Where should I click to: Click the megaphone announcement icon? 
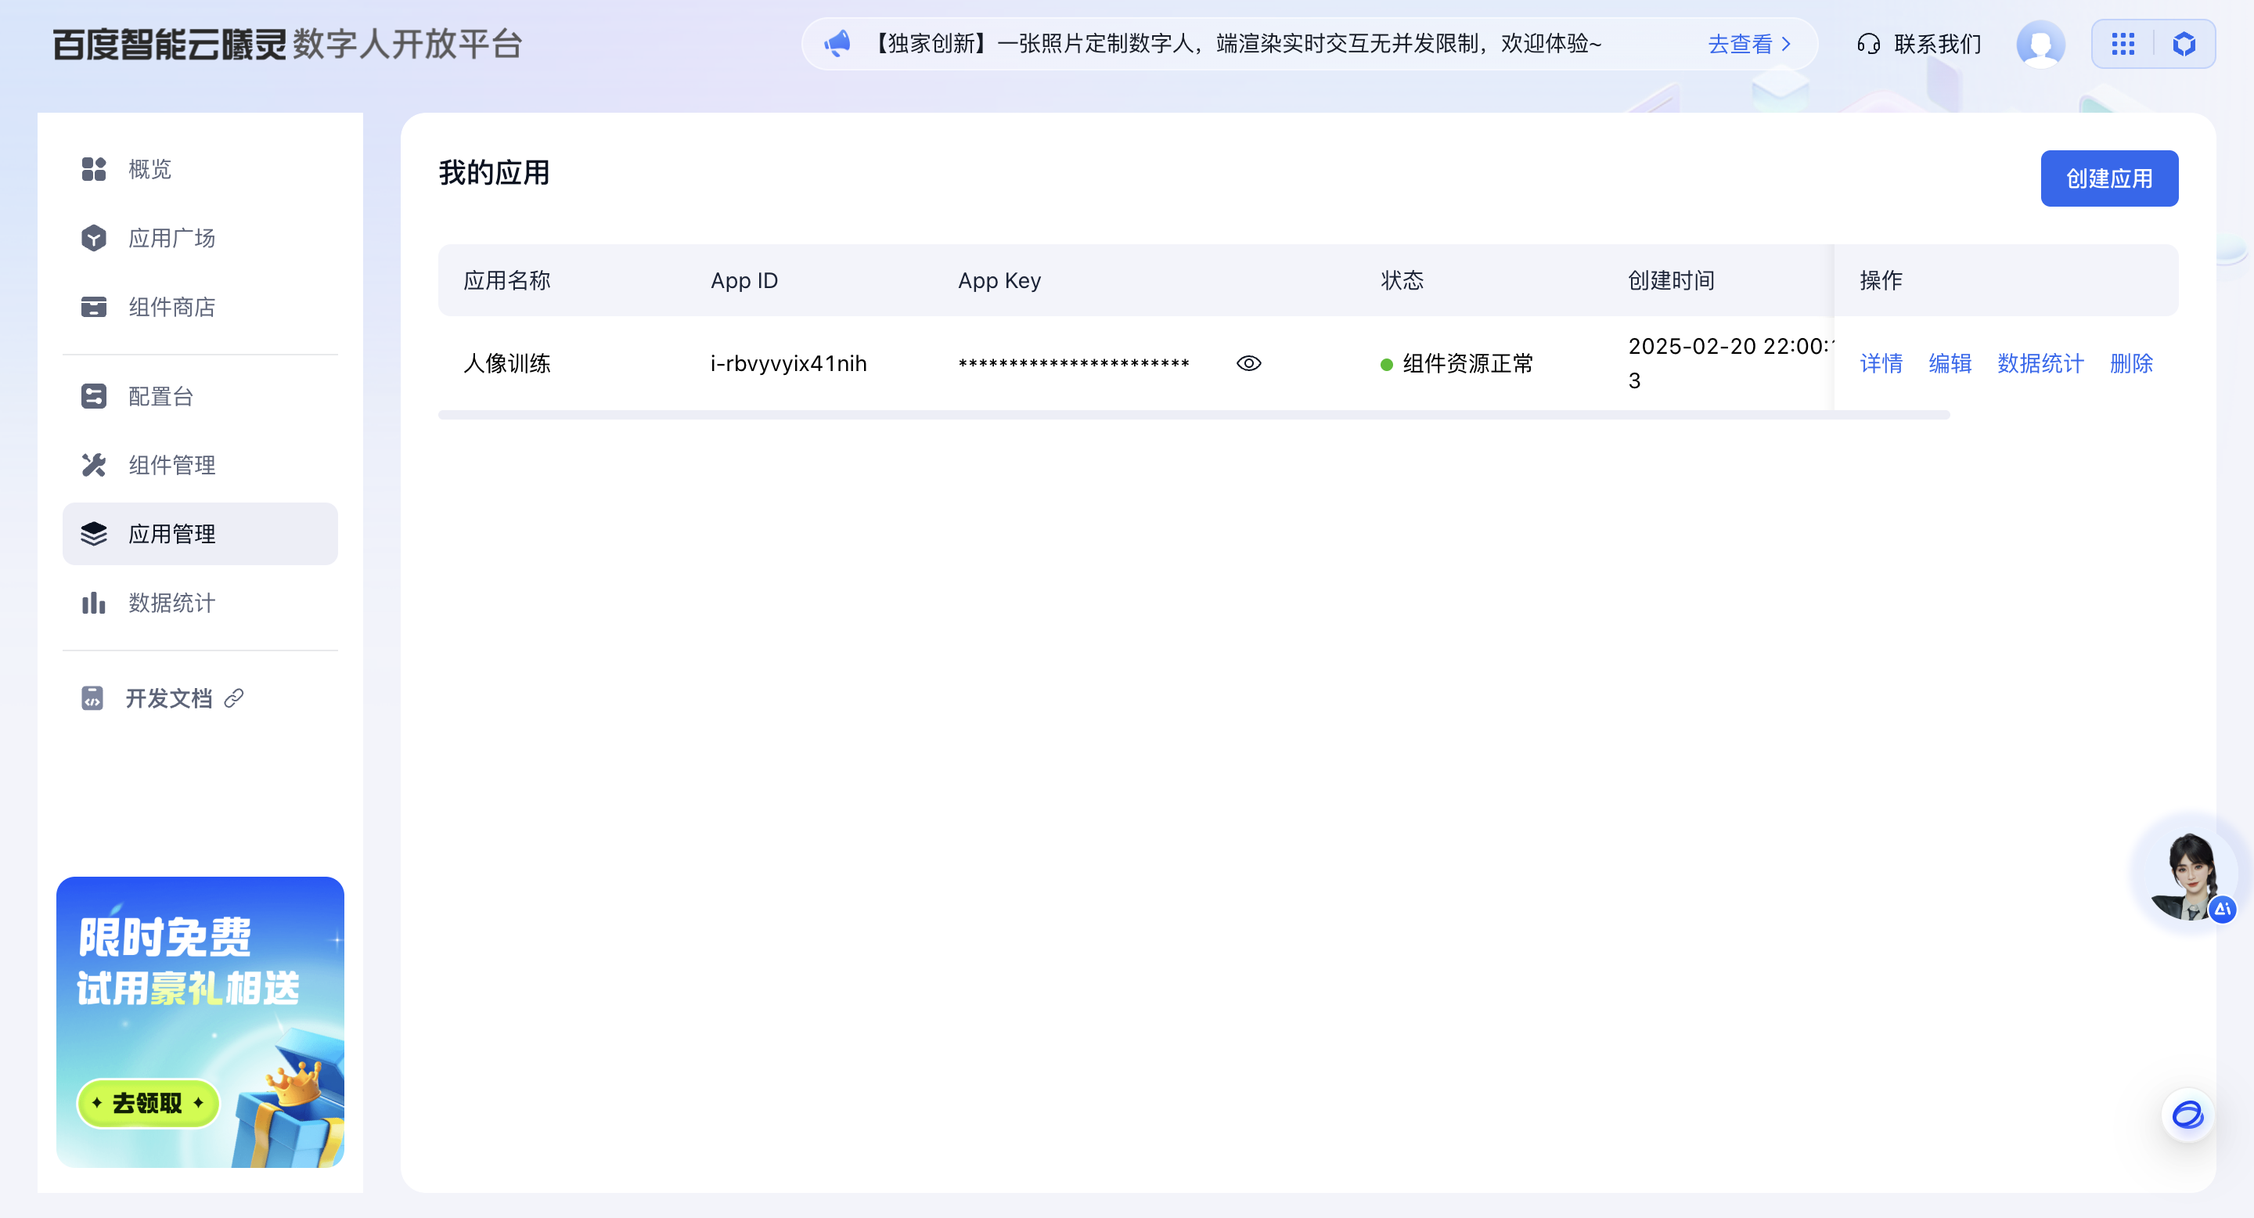click(x=837, y=44)
